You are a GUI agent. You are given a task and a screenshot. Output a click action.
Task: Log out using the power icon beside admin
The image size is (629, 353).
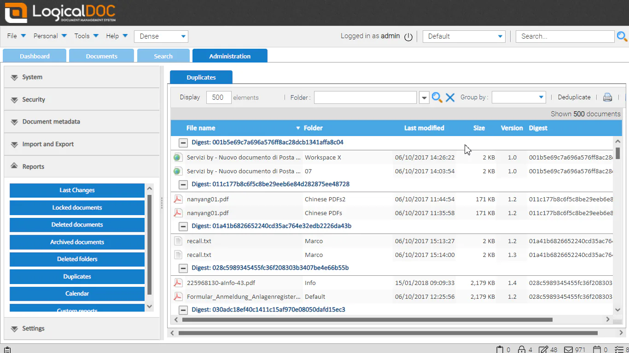(408, 36)
